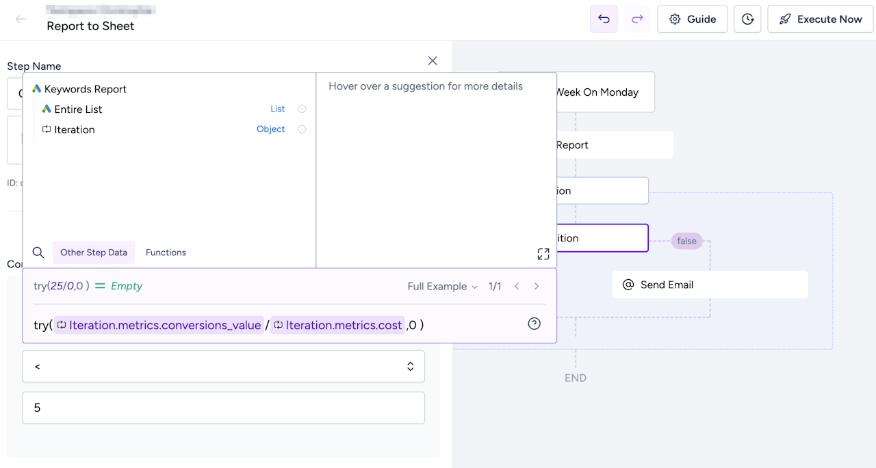Image resolution: width=876 pixels, height=468 pixels.
Task: Click info icon beside Entire List
Action: [x=302, y=109]
